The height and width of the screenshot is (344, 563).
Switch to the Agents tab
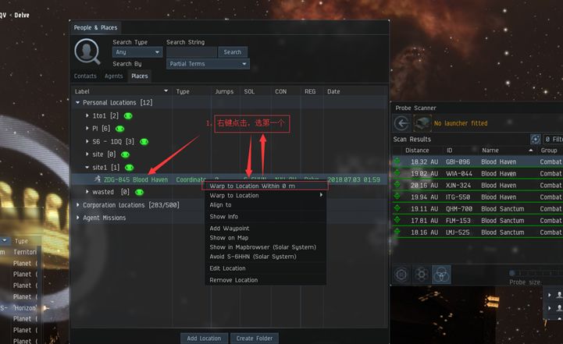click(x=114, y=76)
